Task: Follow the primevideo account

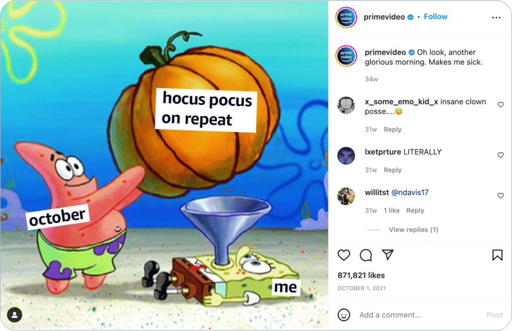Action: [x=436, y=17]
